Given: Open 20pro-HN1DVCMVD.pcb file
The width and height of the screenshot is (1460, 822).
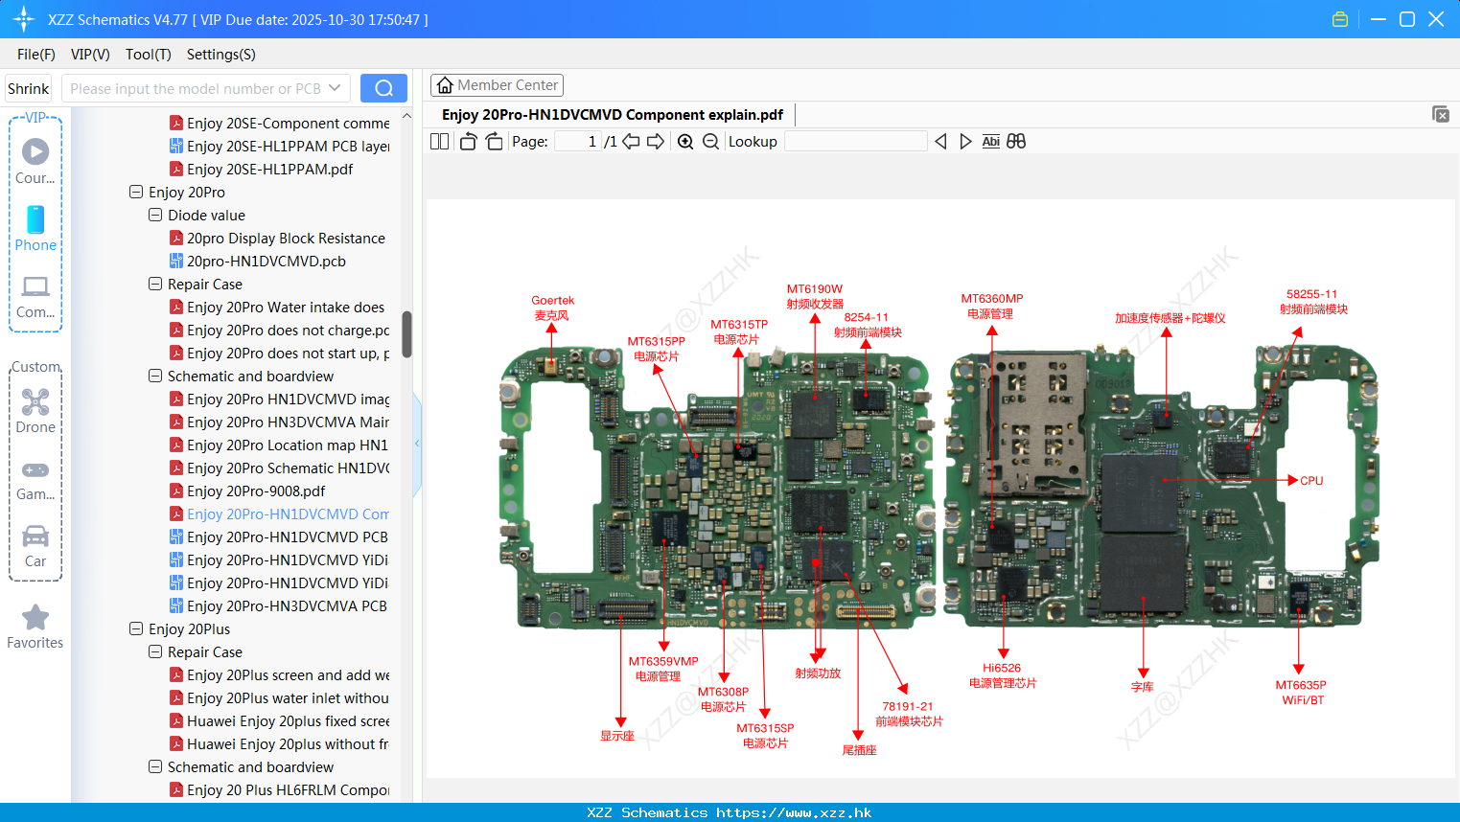Looking at the screenshot, I should tap(266, 261).
